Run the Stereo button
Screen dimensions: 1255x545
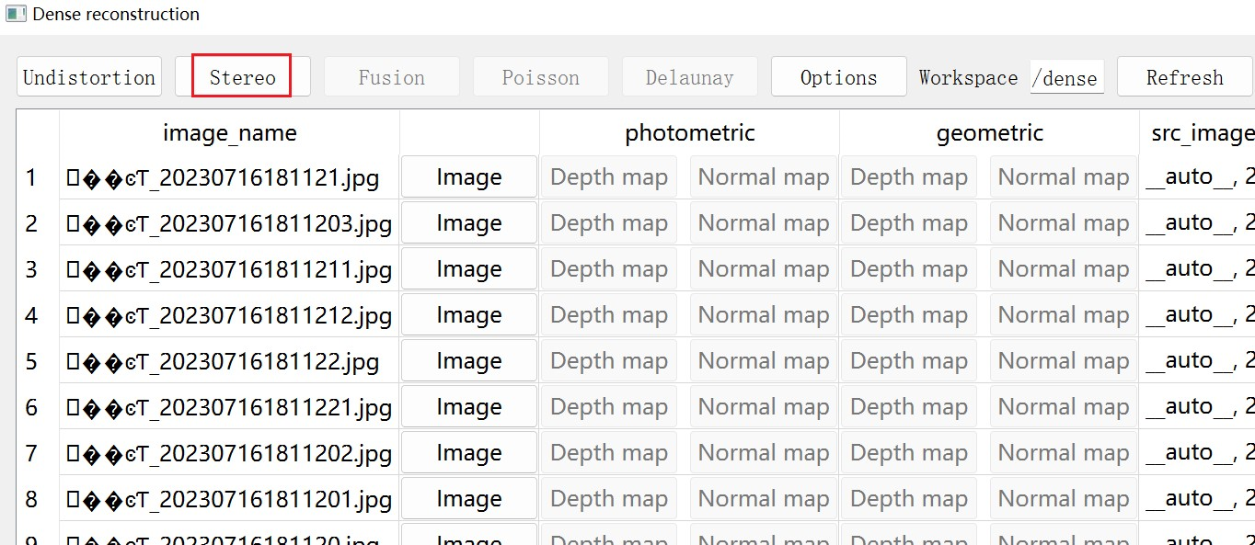243,77
